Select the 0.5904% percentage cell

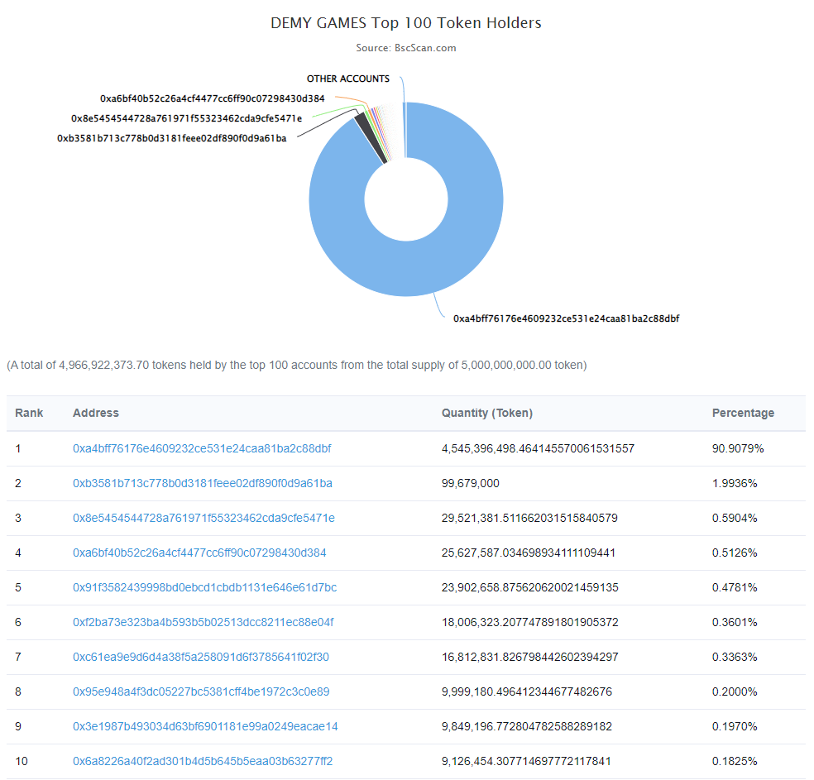pyautogui.click(x=735, y=518)
